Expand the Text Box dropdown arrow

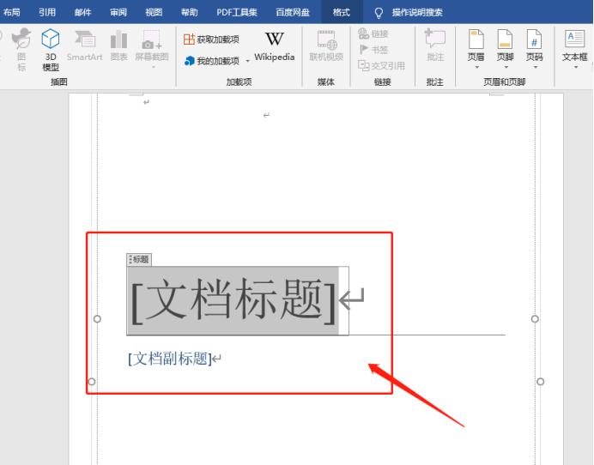pos(576,68)
